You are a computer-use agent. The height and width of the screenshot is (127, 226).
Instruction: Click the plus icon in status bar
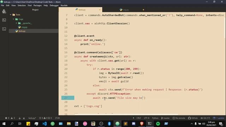(20, 119)
